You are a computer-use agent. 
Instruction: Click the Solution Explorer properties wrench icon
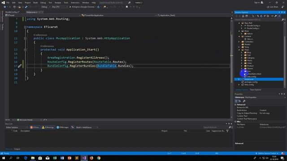[276, 16]
